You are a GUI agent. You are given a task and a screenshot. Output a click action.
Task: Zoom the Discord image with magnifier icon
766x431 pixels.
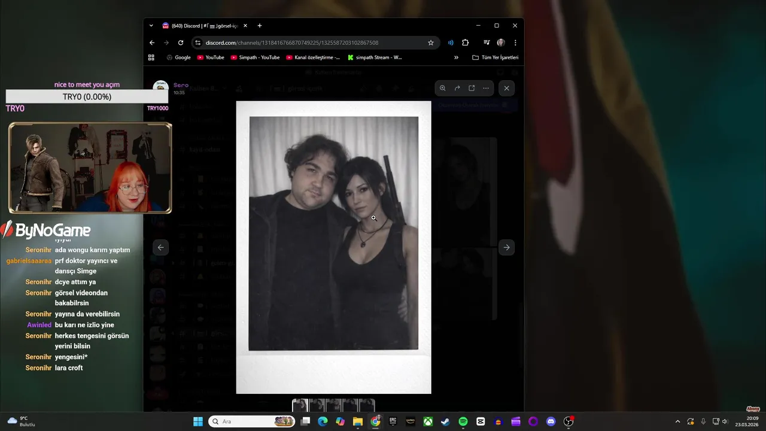tap(443, 88)
